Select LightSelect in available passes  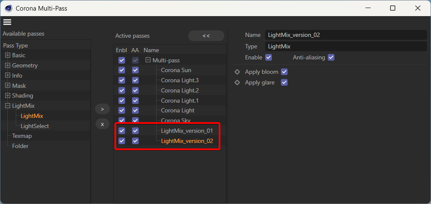tap(34, 126)
